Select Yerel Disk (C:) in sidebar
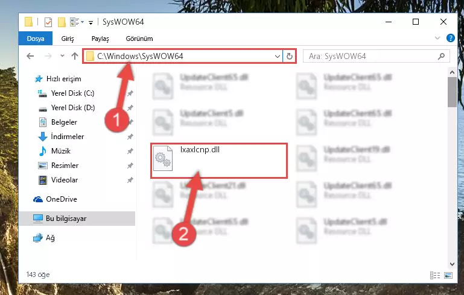Image resolution: width=464 pixels, height=295 pixels. click(72, 93)
